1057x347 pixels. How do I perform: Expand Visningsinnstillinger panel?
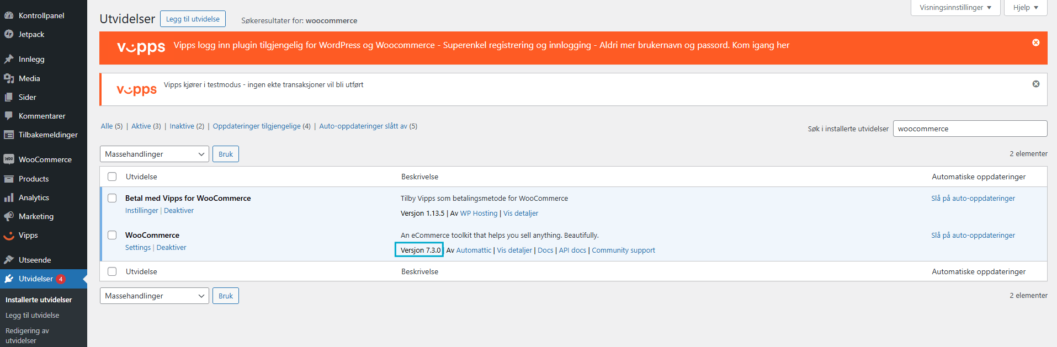[955, 8]
